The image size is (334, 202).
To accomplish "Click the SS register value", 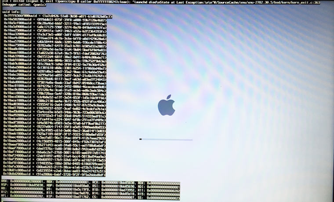I will (x=163, y=198).
